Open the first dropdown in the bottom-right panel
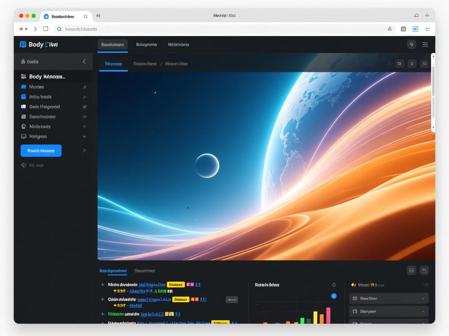449x336 pixels. (389, 299)
